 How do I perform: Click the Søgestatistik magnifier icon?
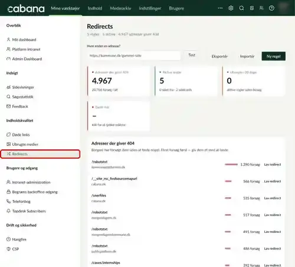(x=8, y=96)
